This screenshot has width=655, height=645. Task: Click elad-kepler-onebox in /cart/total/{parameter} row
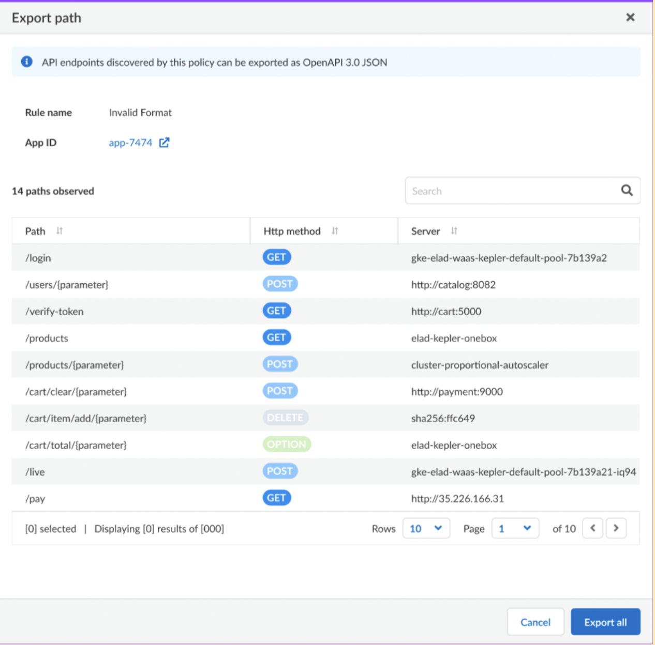coord(454,446)
